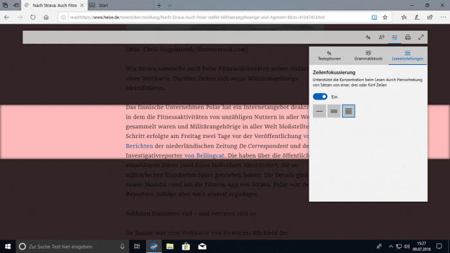Open learning tools in the reading toolbar
This screenshot has height=253, width=450.
(x=395, y=37)
